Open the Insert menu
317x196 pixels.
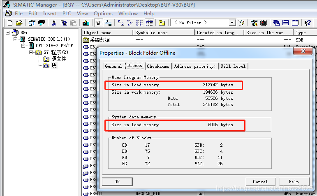(50, 14)
